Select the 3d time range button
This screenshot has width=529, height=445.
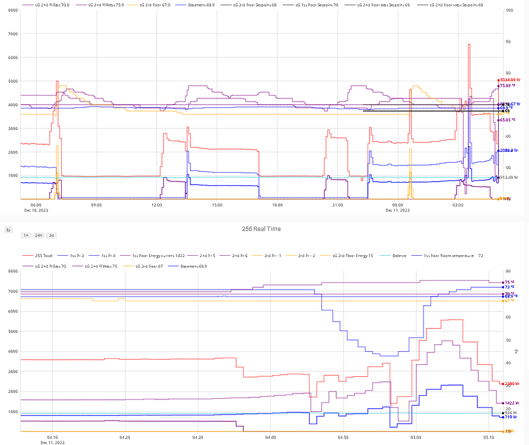click(51, 236)
